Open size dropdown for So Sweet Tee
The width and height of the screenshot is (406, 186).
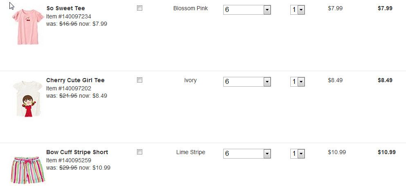[x=247, y=10]
